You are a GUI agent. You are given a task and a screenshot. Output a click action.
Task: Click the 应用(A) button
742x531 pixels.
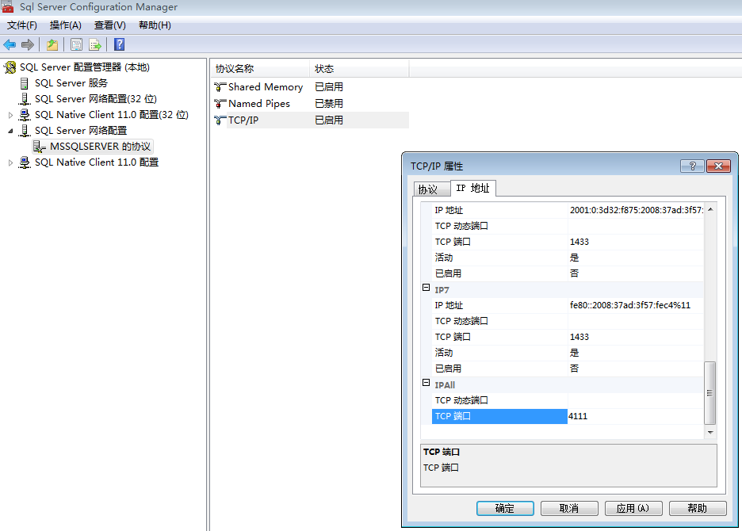click(633, 508)
